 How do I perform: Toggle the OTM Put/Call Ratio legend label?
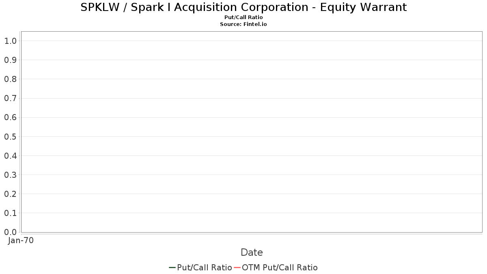(x=280, y=268)
